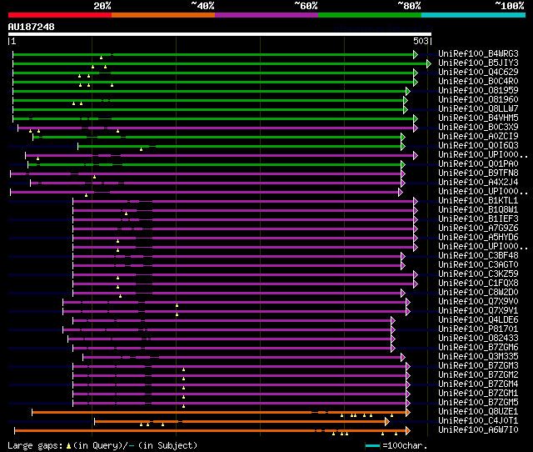533x452 pixels.
Task: Select the UniRef100_A6W7I0 label
Action: 478,430
